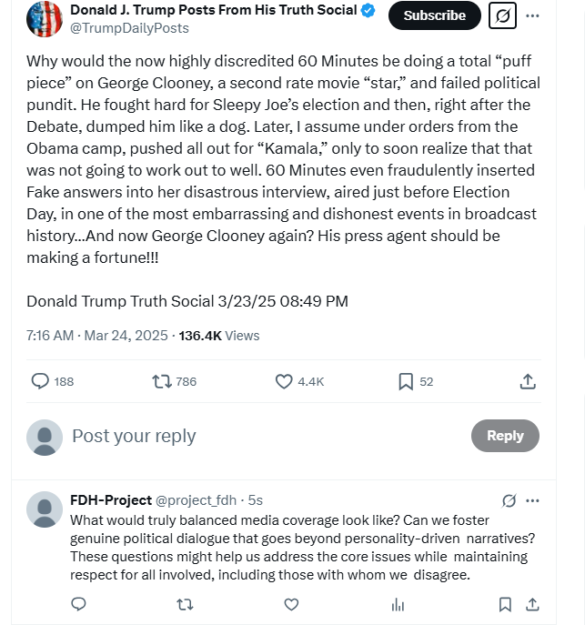Repost the Trump Truth Social post
The width and height of the screenshot is (585, 625).
(163, 381)
